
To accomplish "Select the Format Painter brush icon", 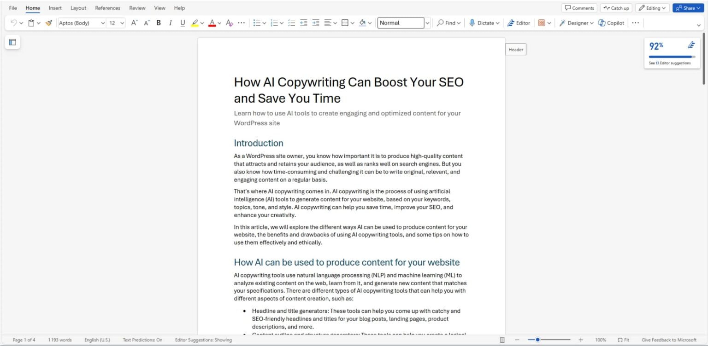I will pyautogui.click(x=49, y=23).
